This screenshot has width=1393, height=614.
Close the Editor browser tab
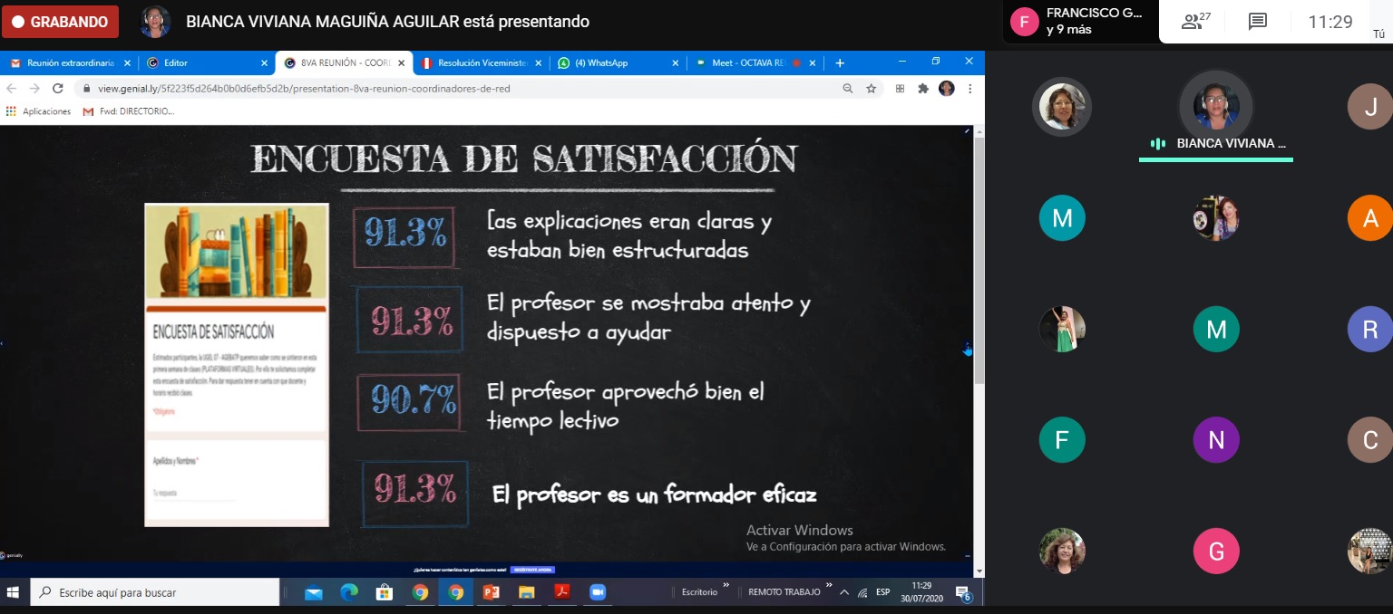tap(264, 63)
